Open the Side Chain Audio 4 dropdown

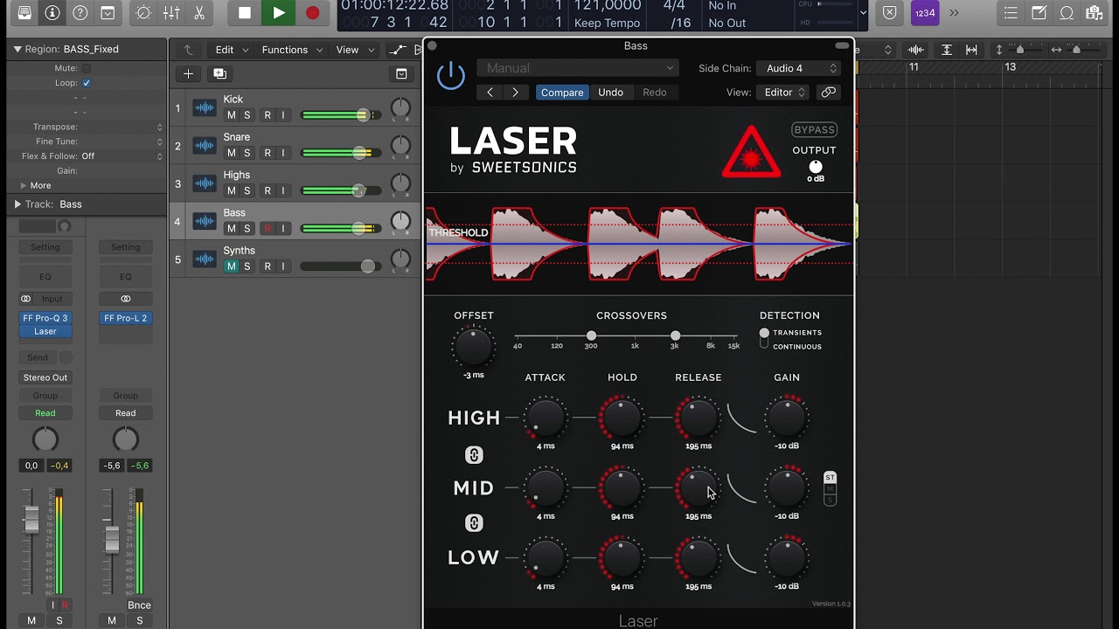(799, 68)
